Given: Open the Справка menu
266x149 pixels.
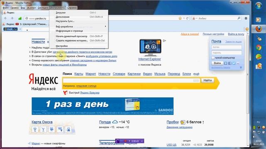Looking at the screenshot, I should tap(72, 8).
